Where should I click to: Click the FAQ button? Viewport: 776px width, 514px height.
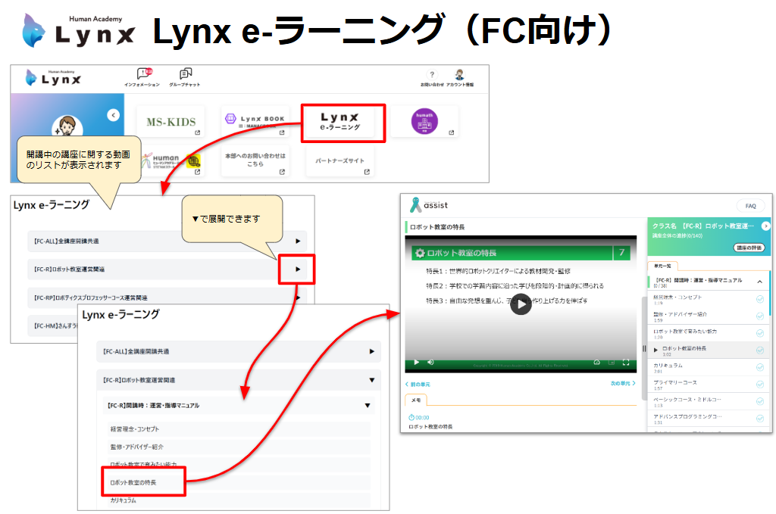[749, 206]
